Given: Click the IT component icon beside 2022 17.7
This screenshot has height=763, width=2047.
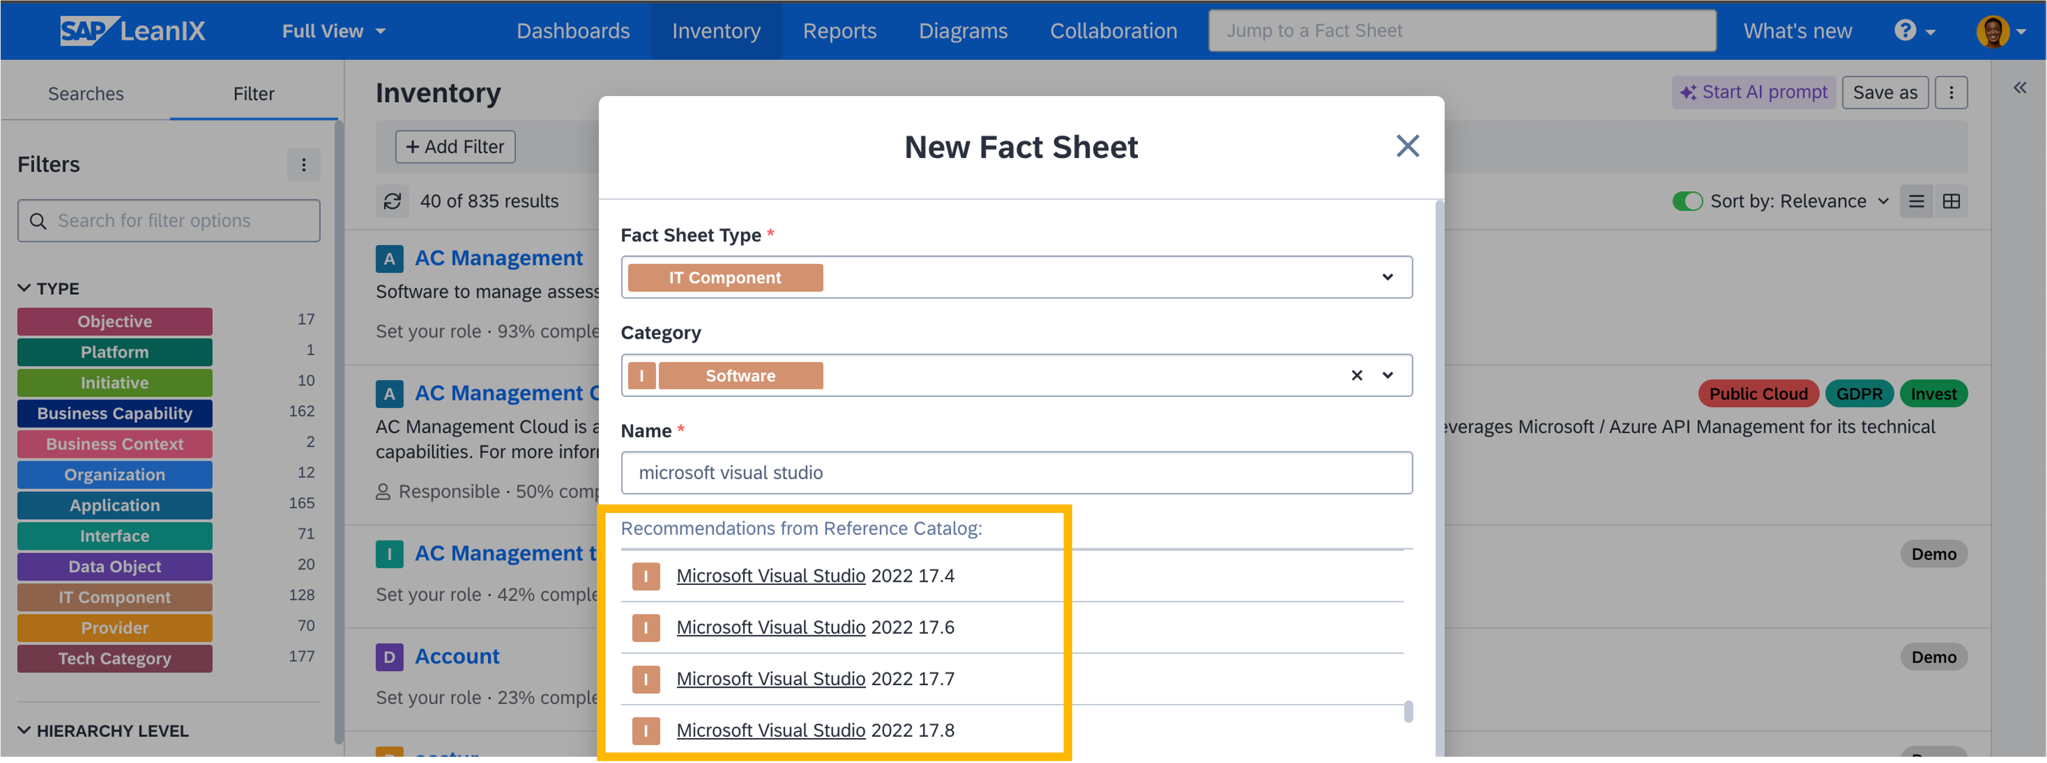Looking at the screenshot, I should coord(645,680).
